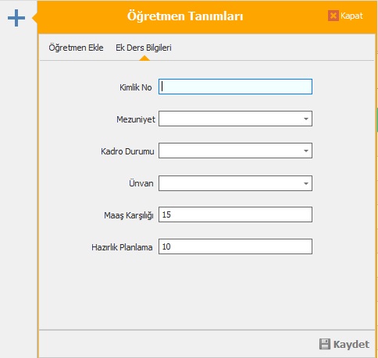Expand the Kadro Durumu dropdown arrow
378x358 pixels.
pyautogui.click(x=306, y=151)
